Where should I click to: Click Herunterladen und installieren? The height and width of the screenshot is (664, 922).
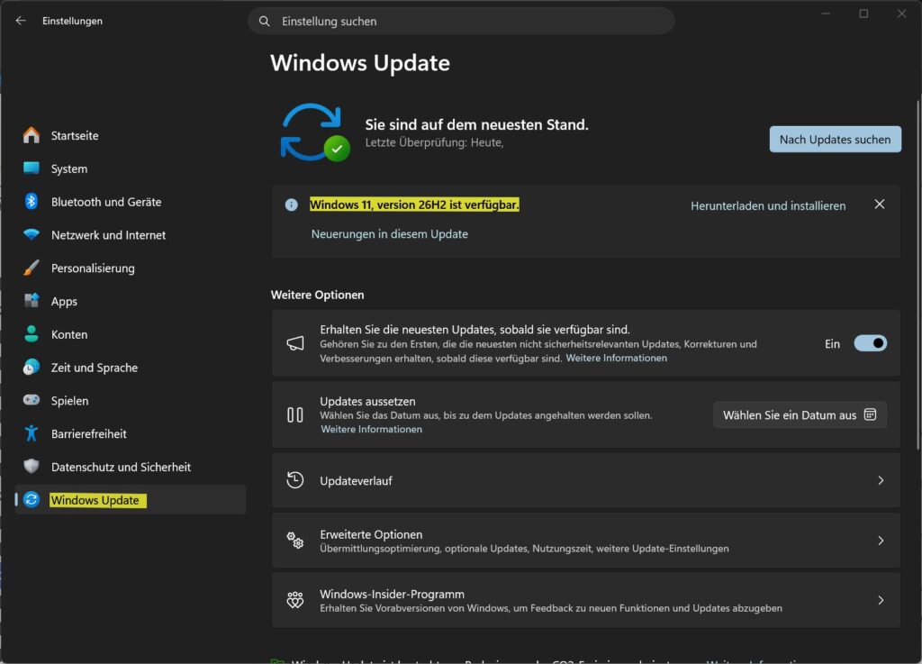tap(768, 205)
